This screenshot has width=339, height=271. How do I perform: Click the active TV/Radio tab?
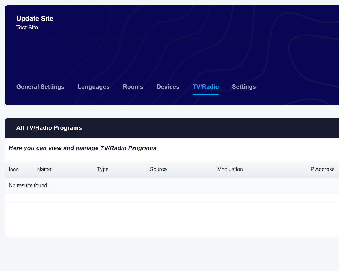tap(206, 87)
